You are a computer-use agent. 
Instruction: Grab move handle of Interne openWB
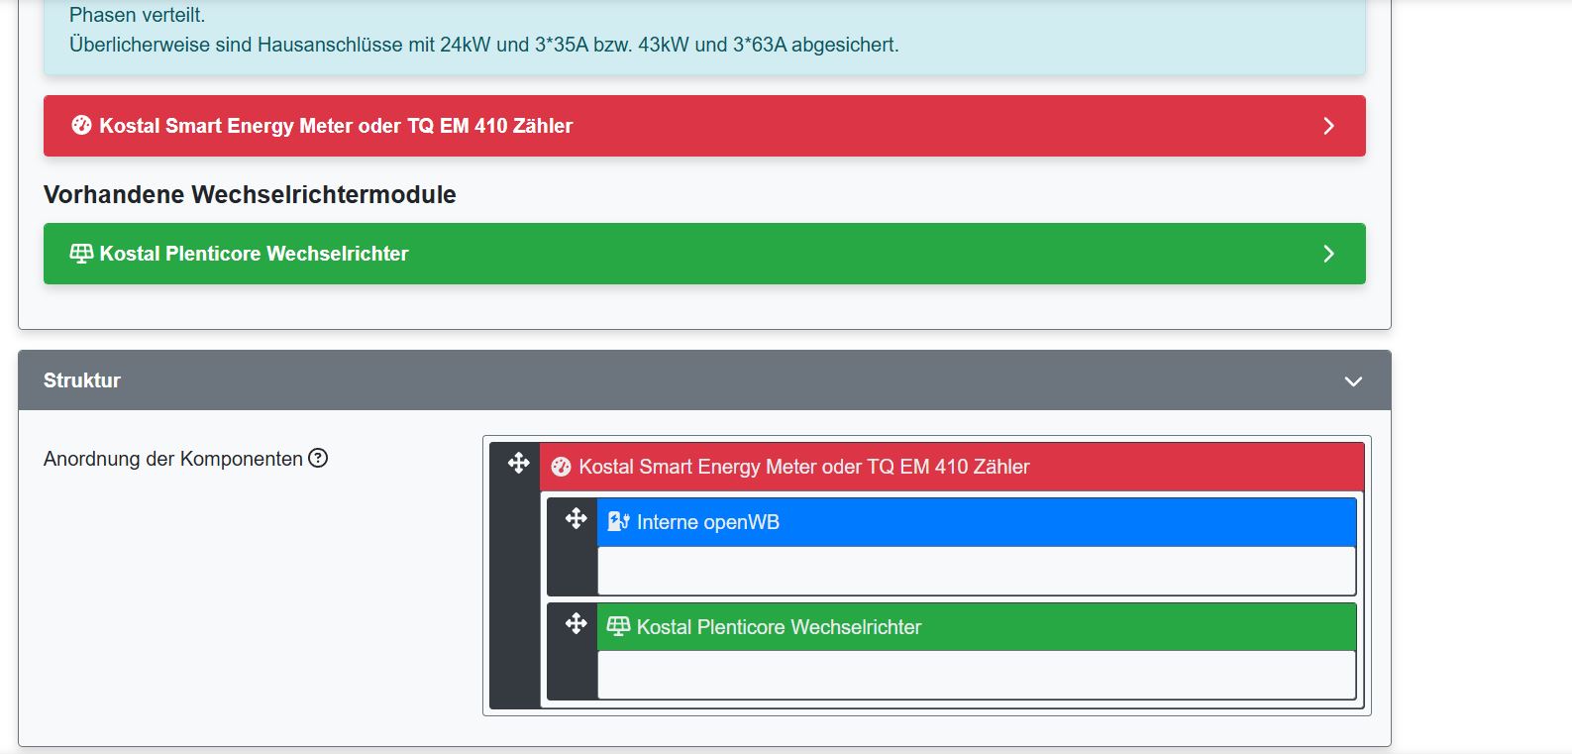(576, 518)
